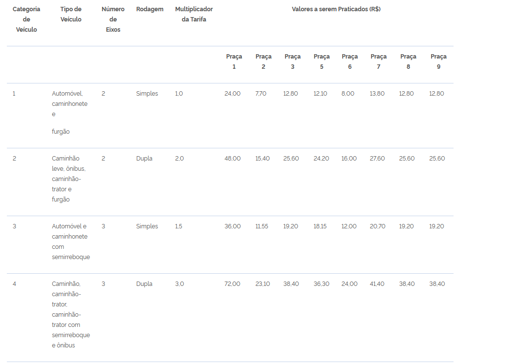Select the 41,40 value under Praça 7
This screenshot has height=364, width=520.
(377, 284)
